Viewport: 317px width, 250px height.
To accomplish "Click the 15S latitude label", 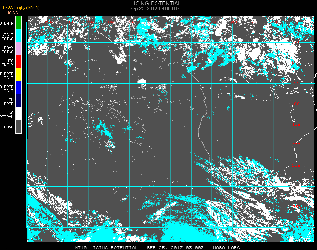I will pos(296,124).
